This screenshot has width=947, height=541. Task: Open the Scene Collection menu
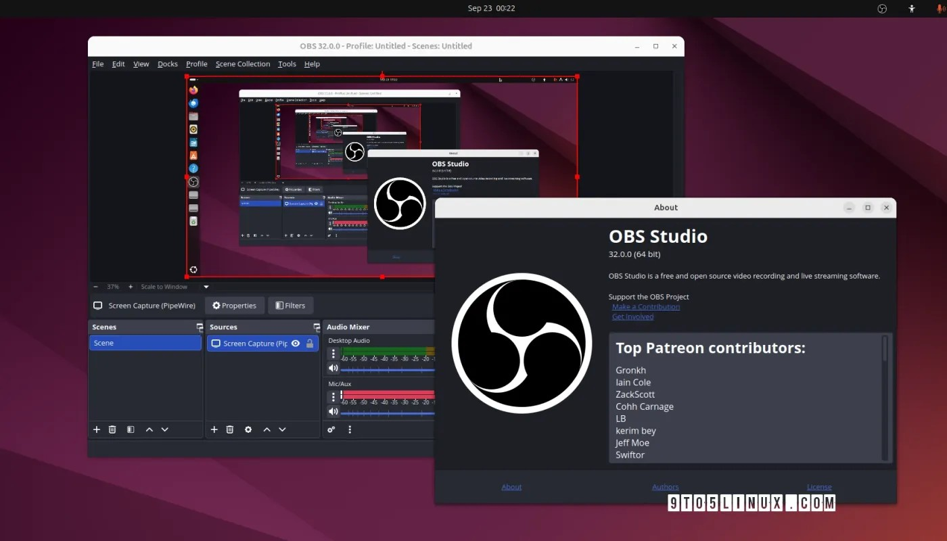(242, 64)
